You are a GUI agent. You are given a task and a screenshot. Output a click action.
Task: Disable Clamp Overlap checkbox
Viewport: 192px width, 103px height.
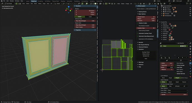pyautogui.click(x=176, y=65)
